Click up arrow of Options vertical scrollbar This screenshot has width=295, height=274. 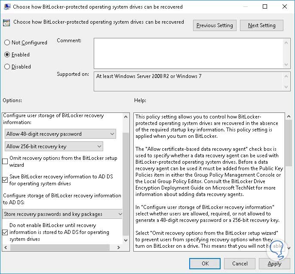click(x=126, y=117)
